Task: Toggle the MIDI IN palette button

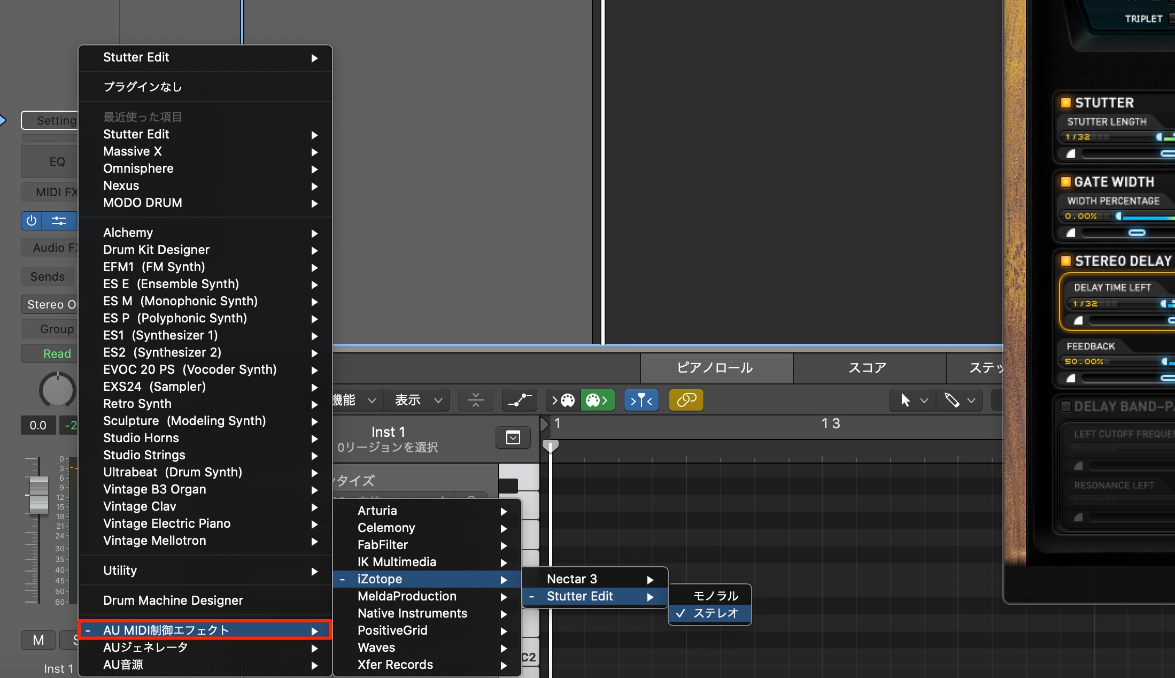Action: click(x=563, y=400)
